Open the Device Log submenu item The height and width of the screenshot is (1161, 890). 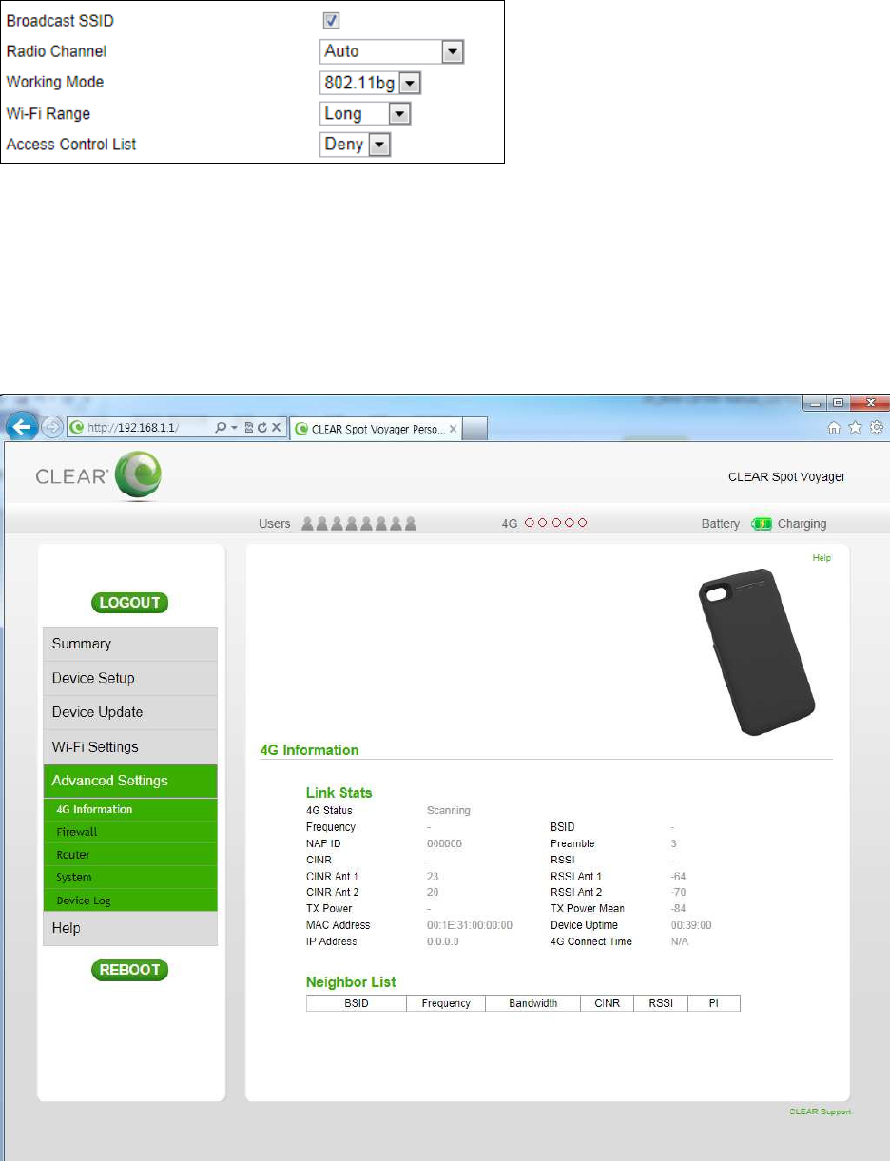click(x=130, y=900)
